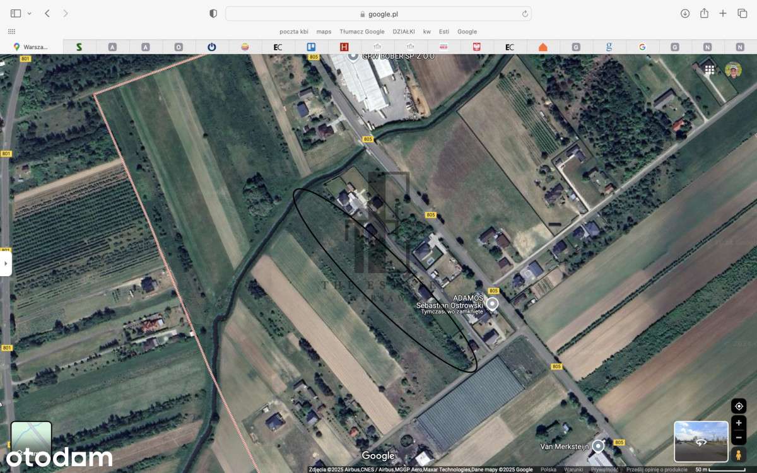The width and height of the screenshot is (757, 473).
Task: Open the Google apps grid
Action: (x=710, y=69)
